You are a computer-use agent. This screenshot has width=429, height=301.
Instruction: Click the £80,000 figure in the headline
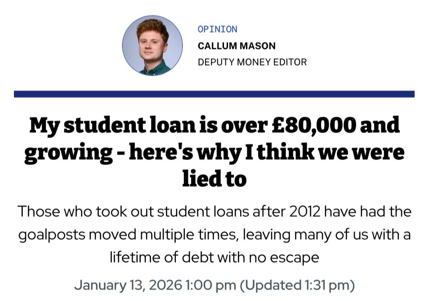click(313, 125)
